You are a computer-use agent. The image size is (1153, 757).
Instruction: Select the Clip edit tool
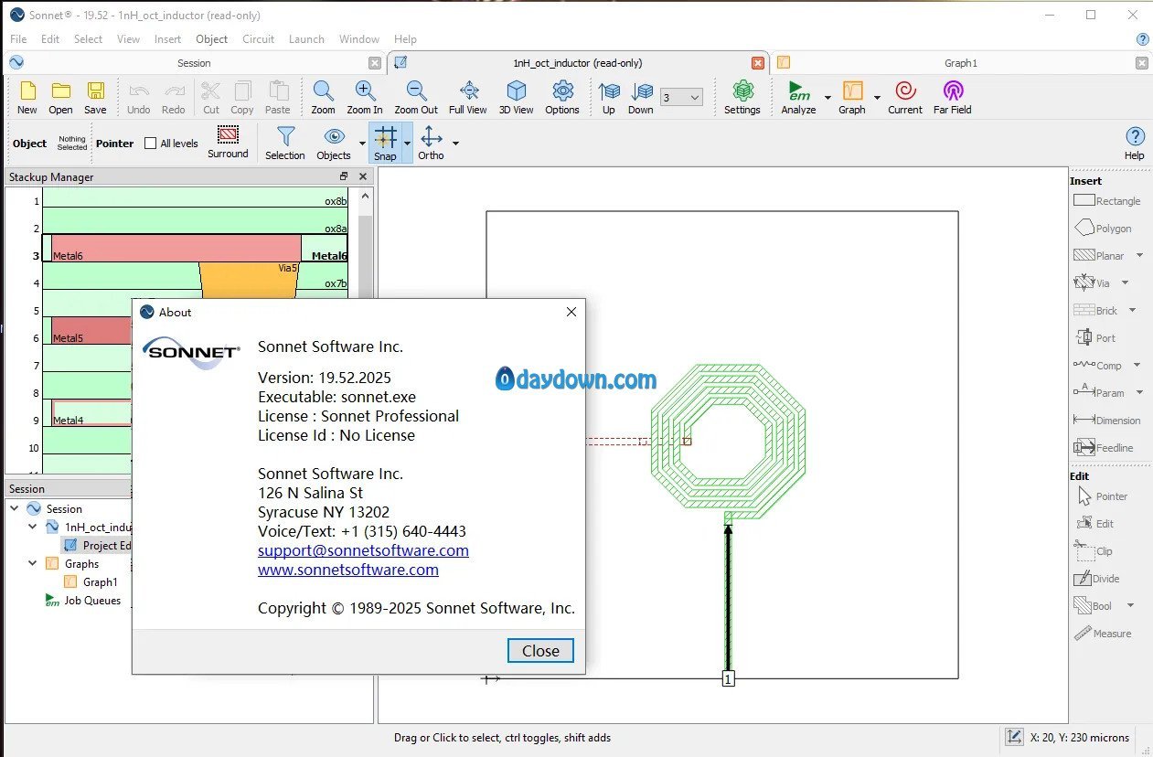(x=1094, y=550)
